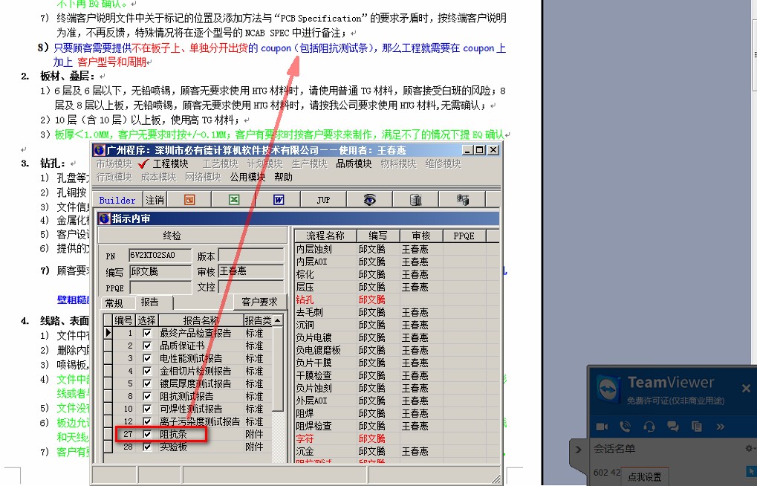This screenshot has width=757, height=486.
Task: Select the 沉金 process row
Action: 397,451
